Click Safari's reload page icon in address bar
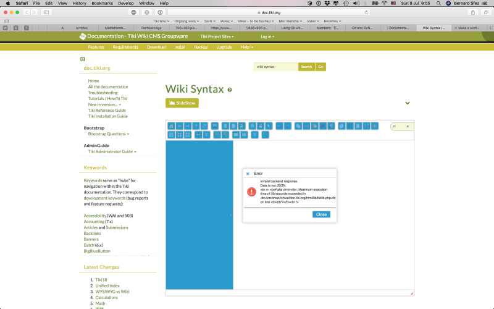 pos(366,12)
